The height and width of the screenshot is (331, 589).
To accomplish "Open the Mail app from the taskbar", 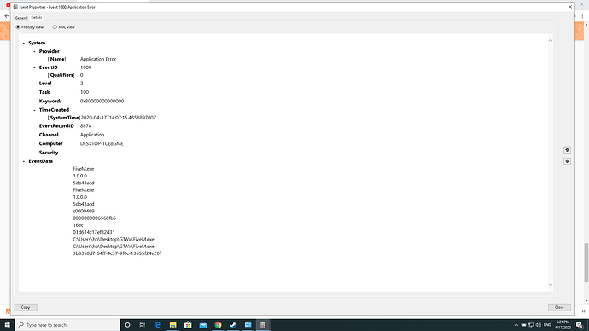I will (x=203, y=325).
